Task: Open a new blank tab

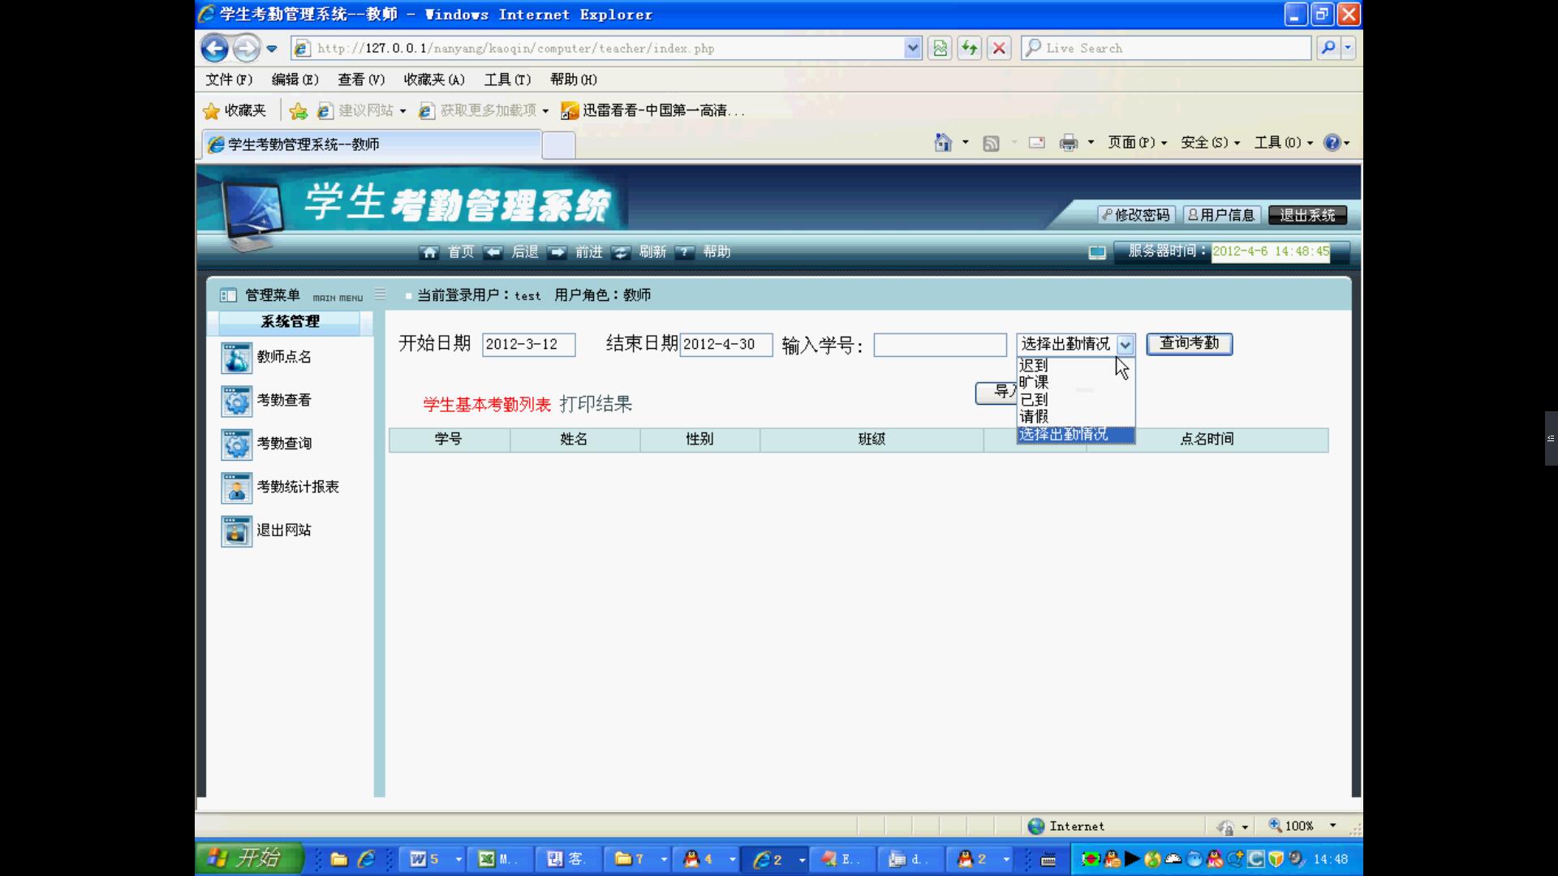Action: click(558, 145)
